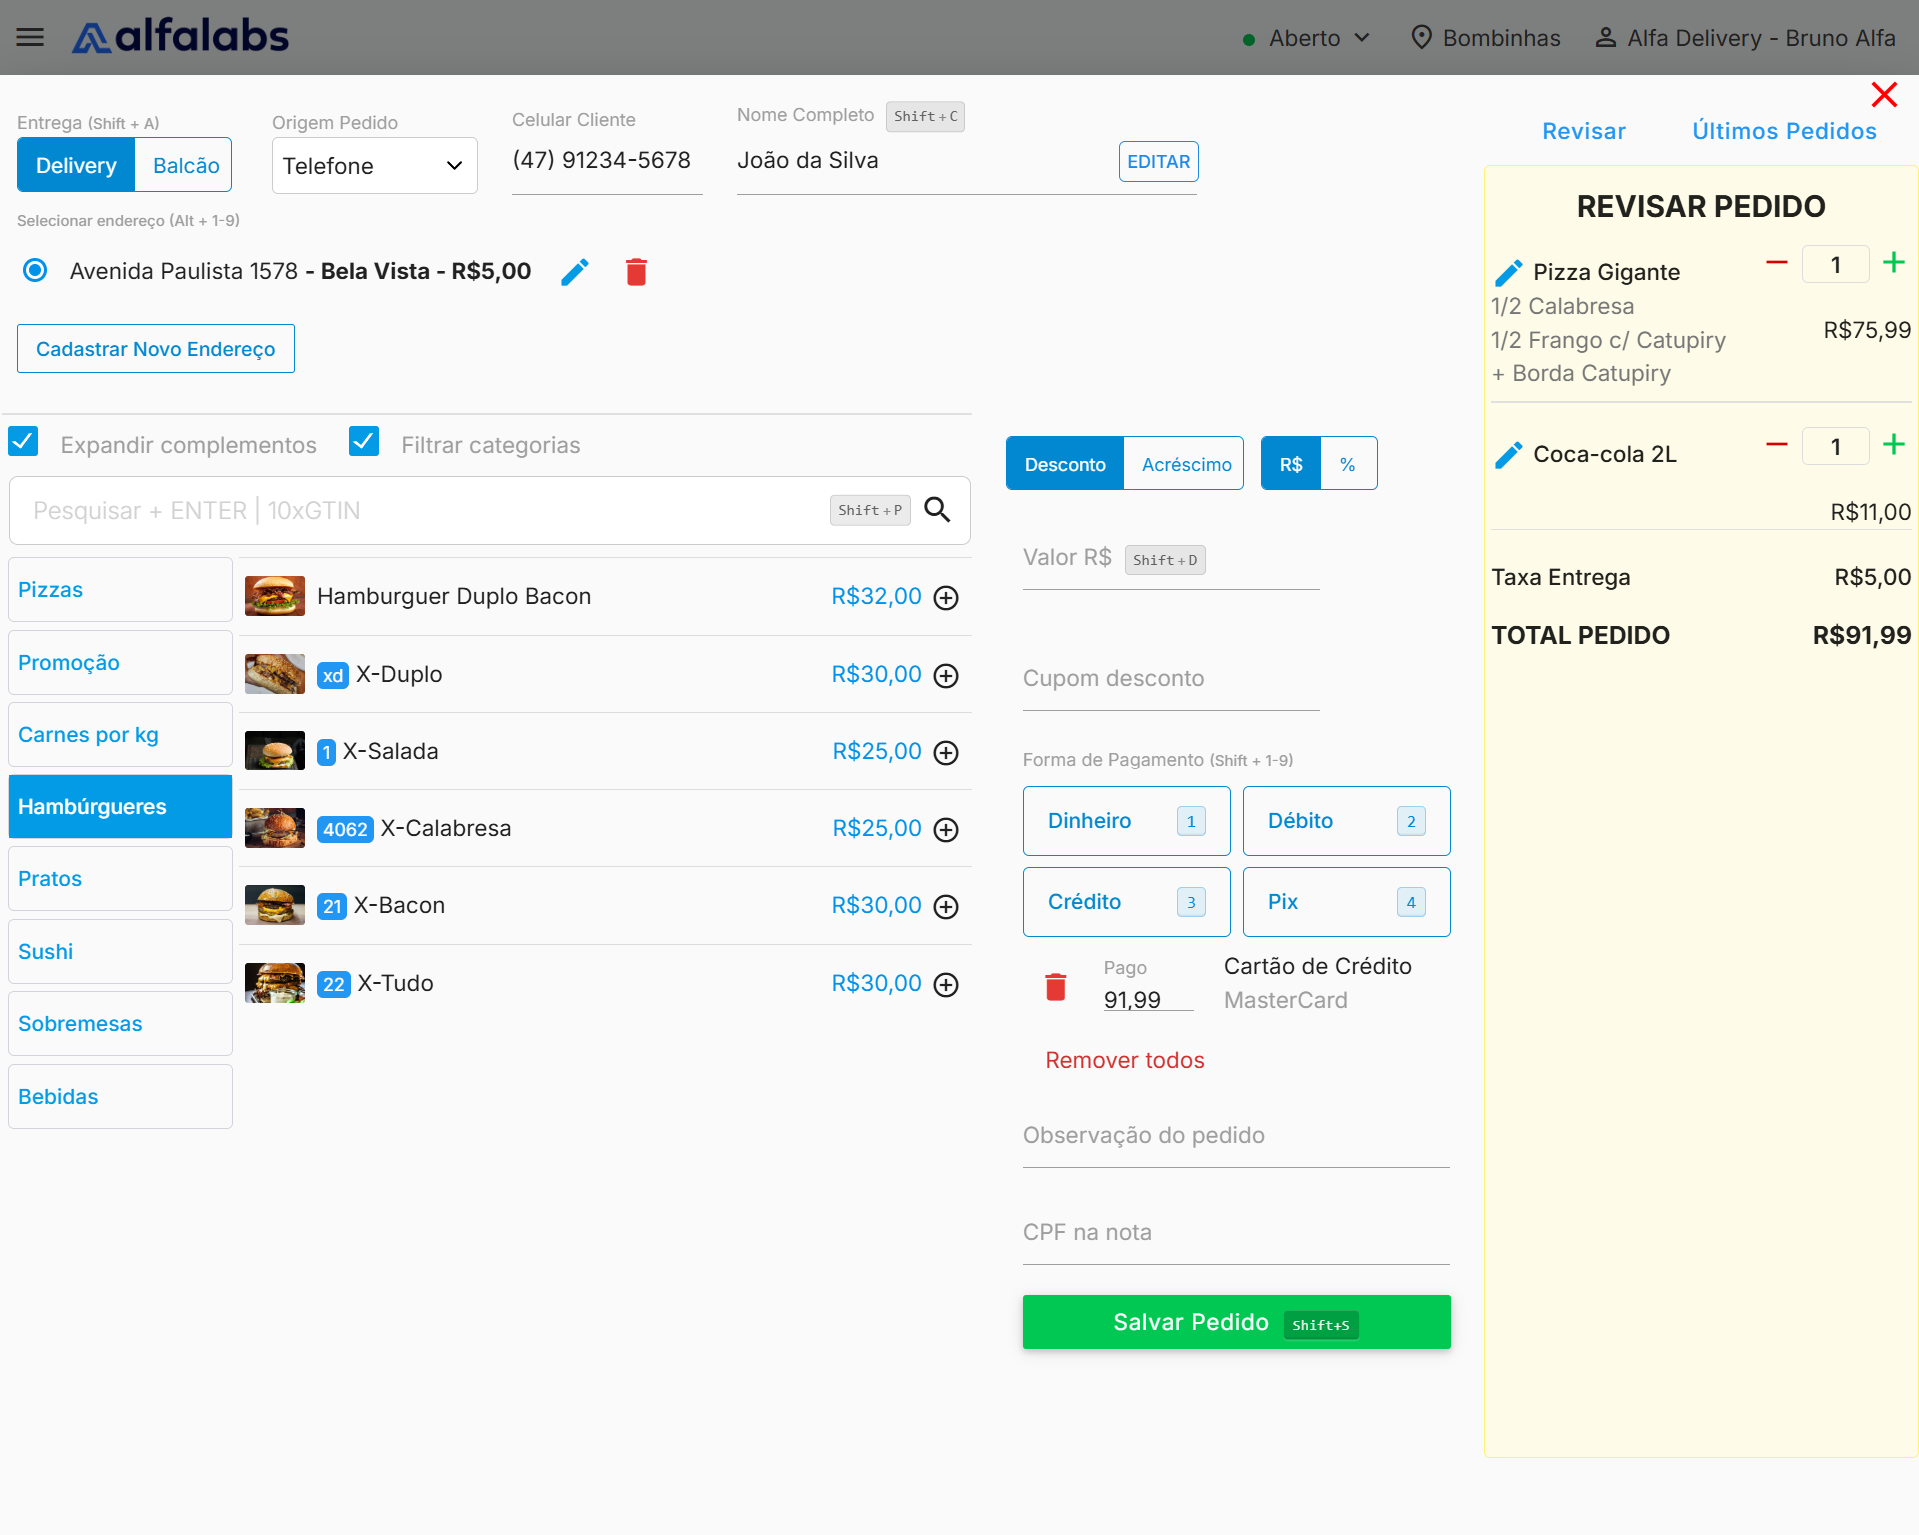Screen dimensions: 1919x1535
Task: Click the Salvar Pedido button
Action: (1236, 1322)
